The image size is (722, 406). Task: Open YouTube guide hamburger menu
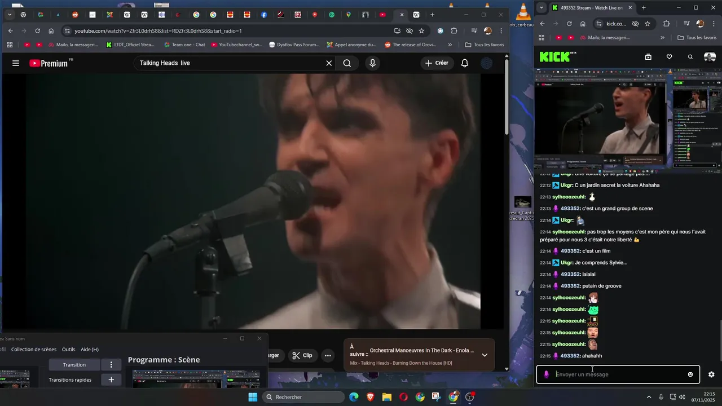tap(16, 63)
